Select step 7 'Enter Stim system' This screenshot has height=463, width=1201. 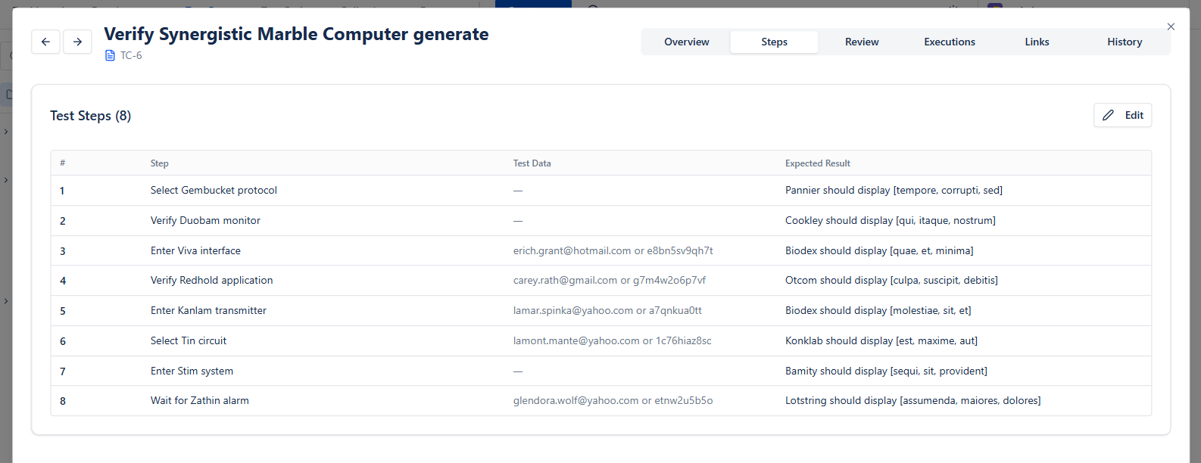coord(192,371)
